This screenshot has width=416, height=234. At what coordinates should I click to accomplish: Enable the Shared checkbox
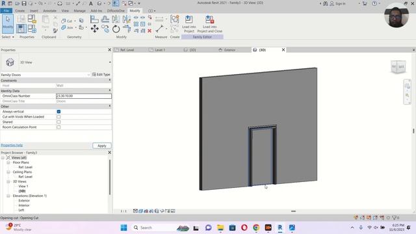point(58,122)
